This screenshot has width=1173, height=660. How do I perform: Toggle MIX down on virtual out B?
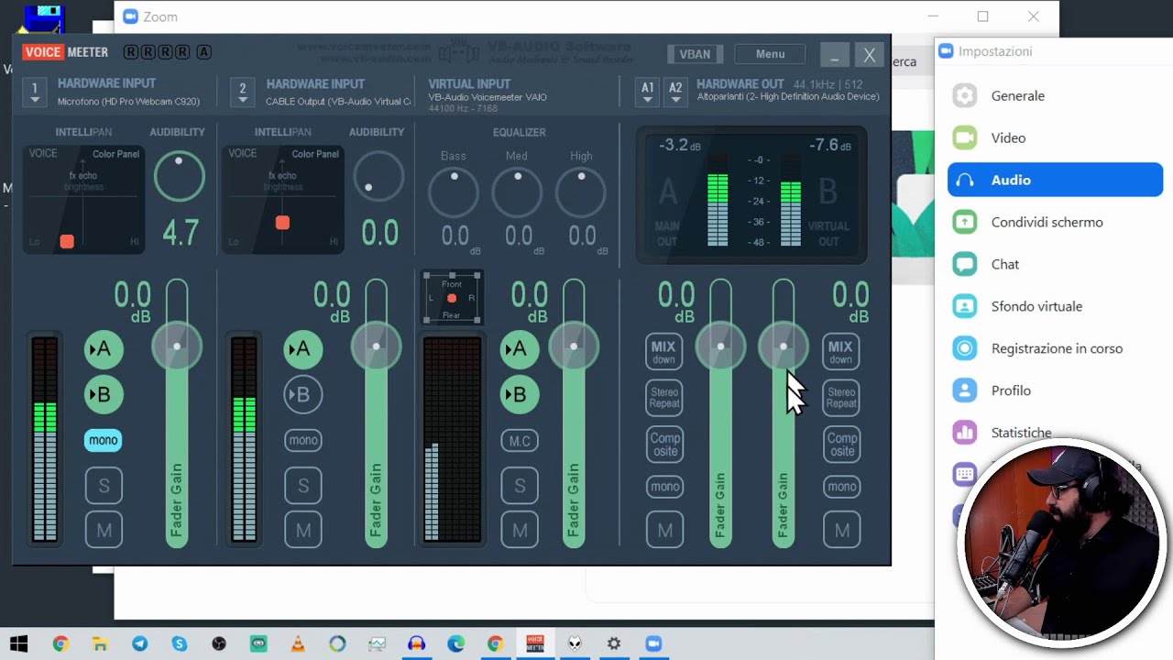[x=840, y=352]
